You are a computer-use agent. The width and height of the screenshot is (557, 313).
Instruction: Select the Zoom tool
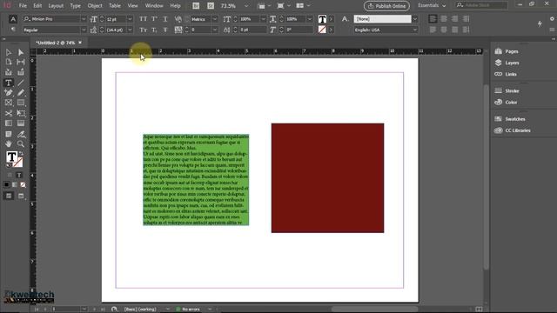(21, 143)
